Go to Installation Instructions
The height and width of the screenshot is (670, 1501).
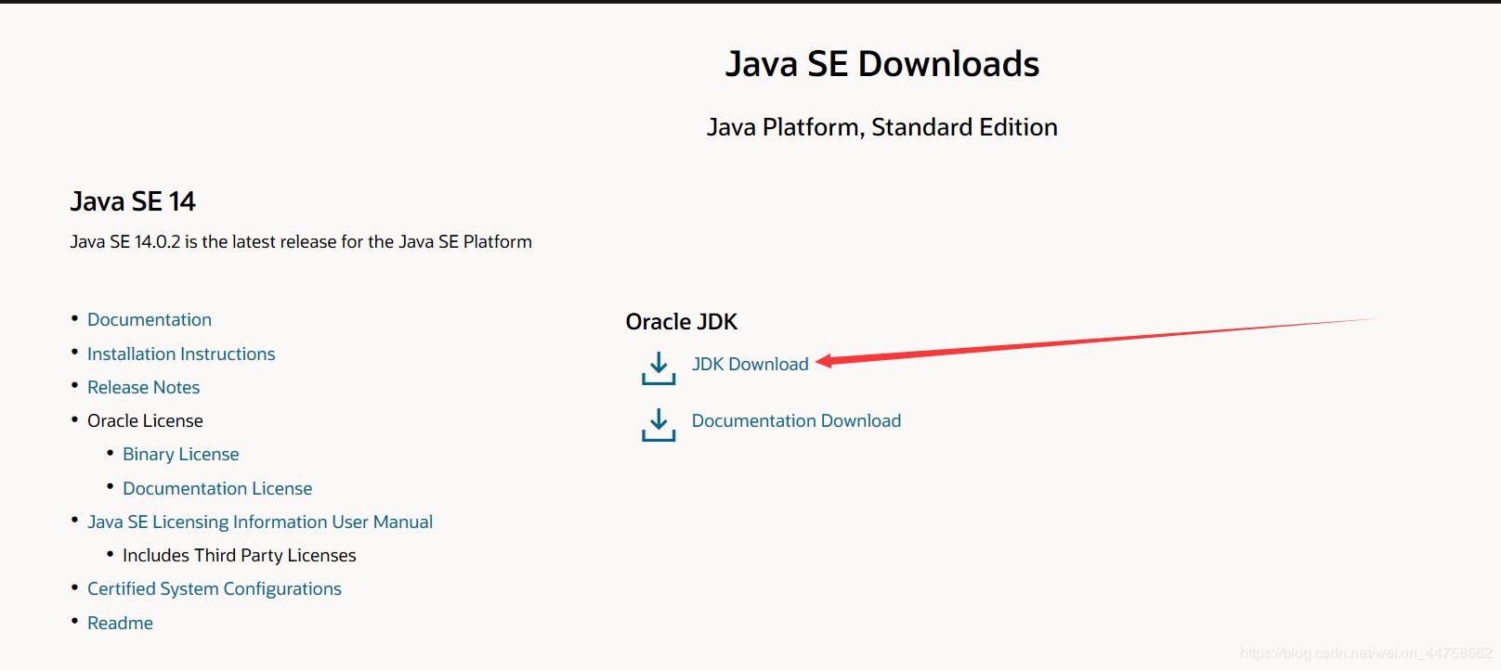[x=181, y=354]
